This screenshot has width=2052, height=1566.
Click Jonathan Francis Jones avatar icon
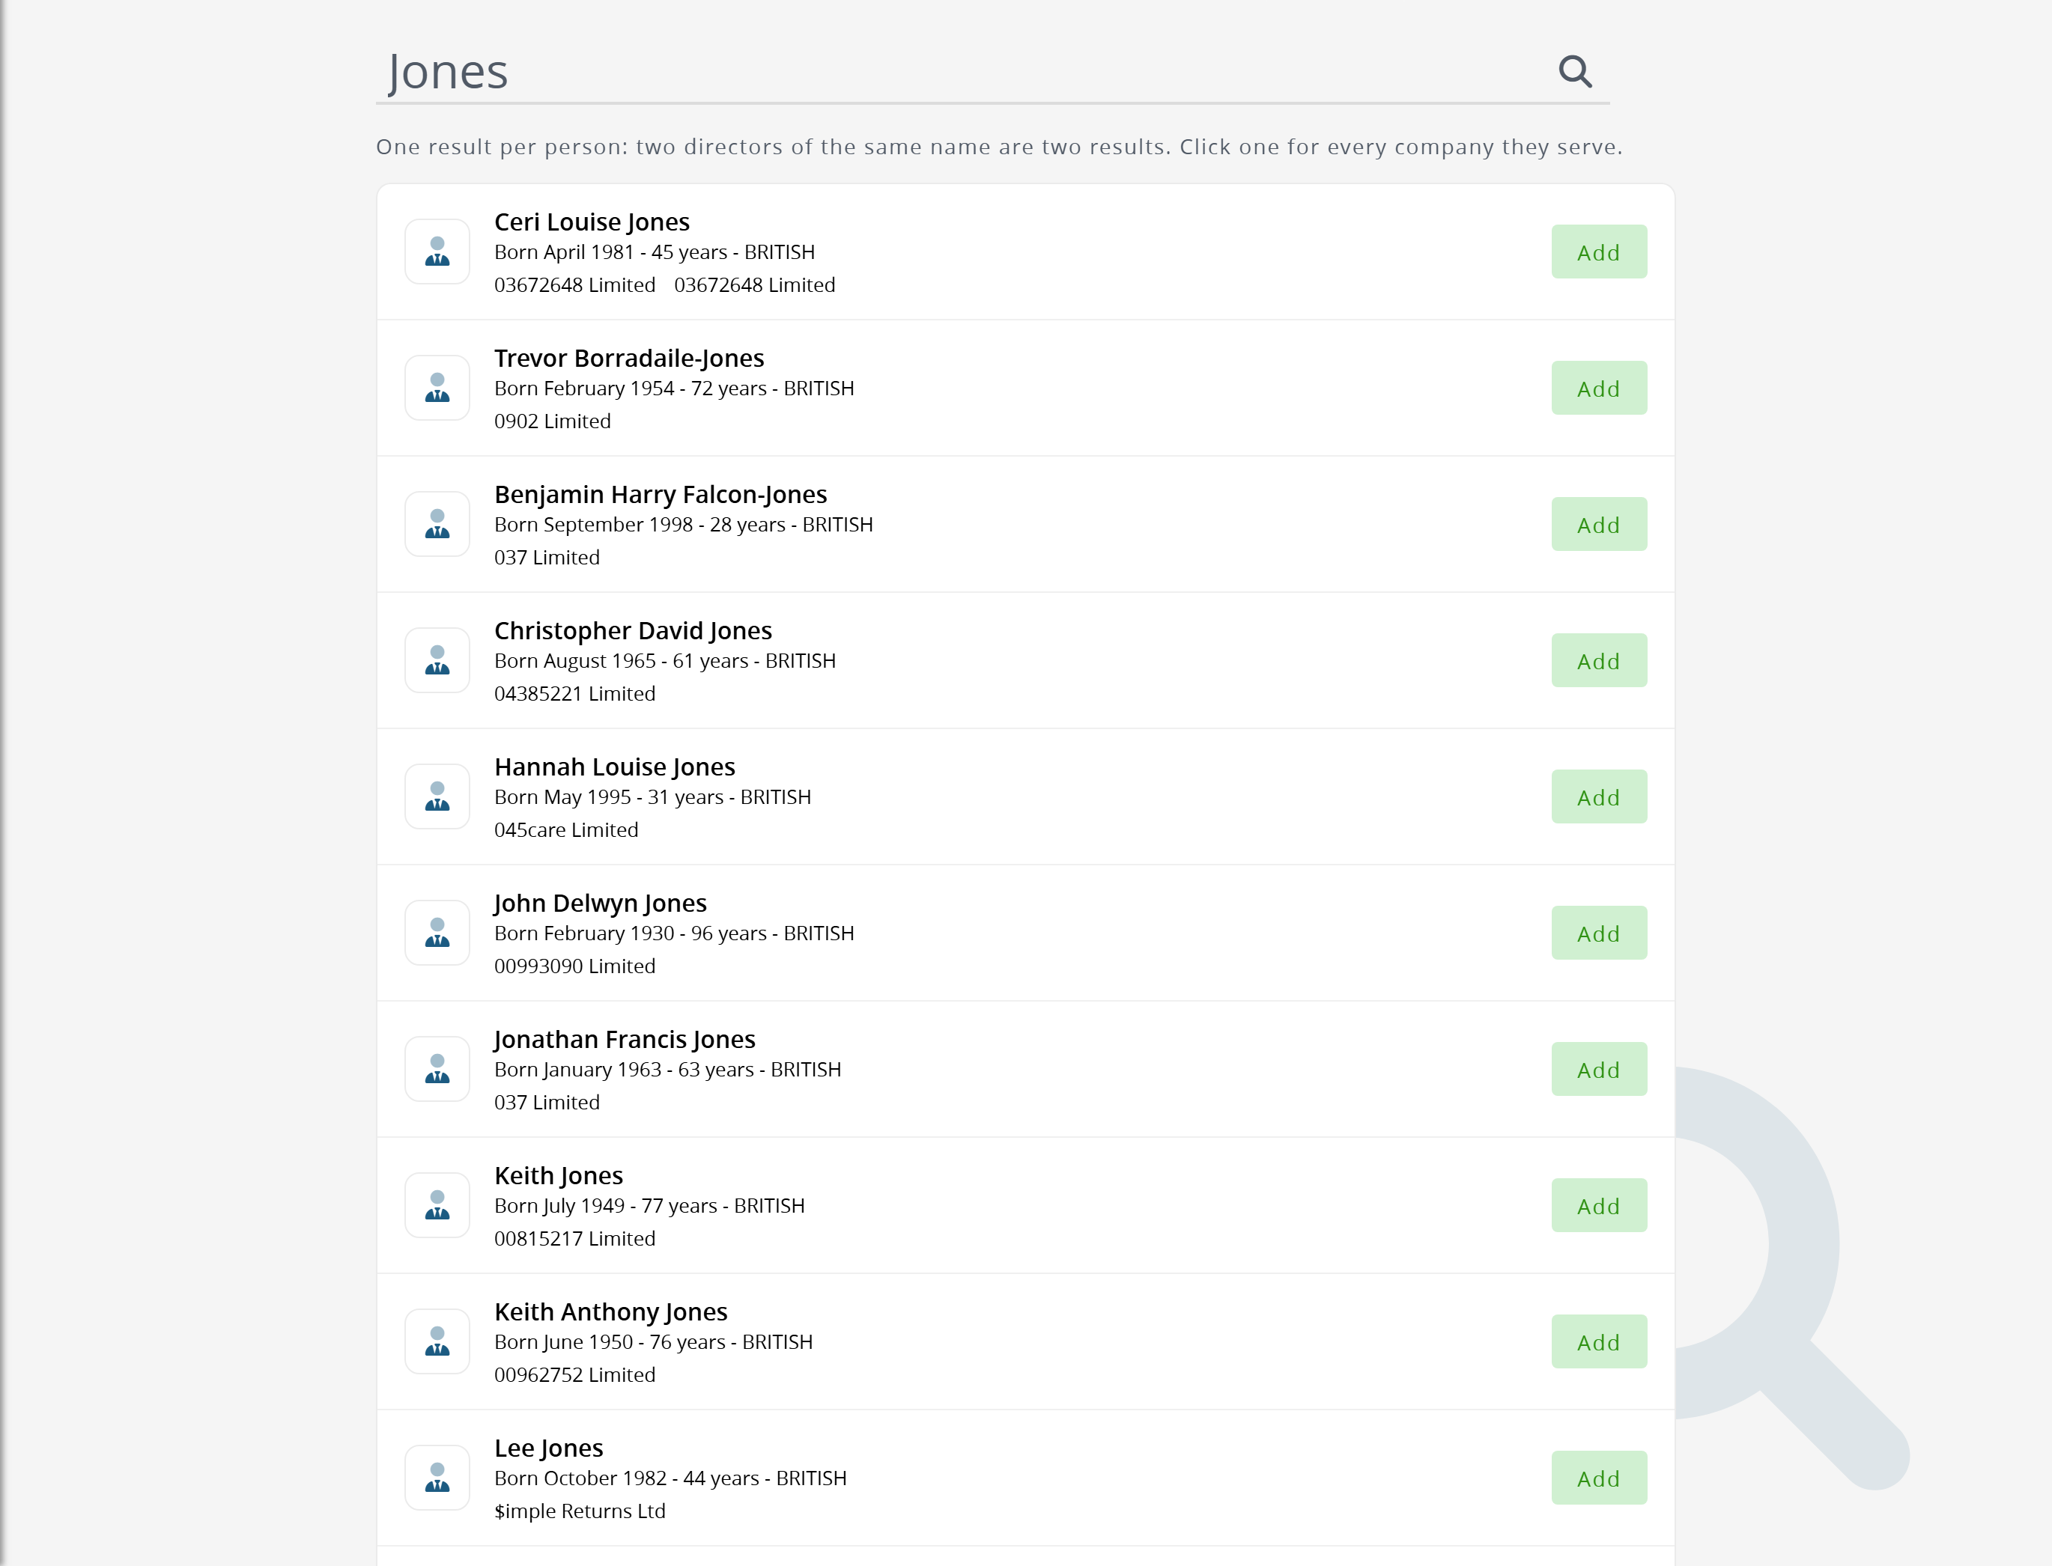(x=437, y=1069)
